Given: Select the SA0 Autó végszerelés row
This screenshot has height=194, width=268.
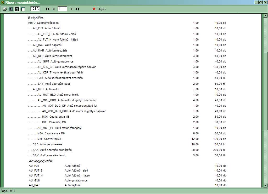Looking at the screenshot, I should coord(127,144).
